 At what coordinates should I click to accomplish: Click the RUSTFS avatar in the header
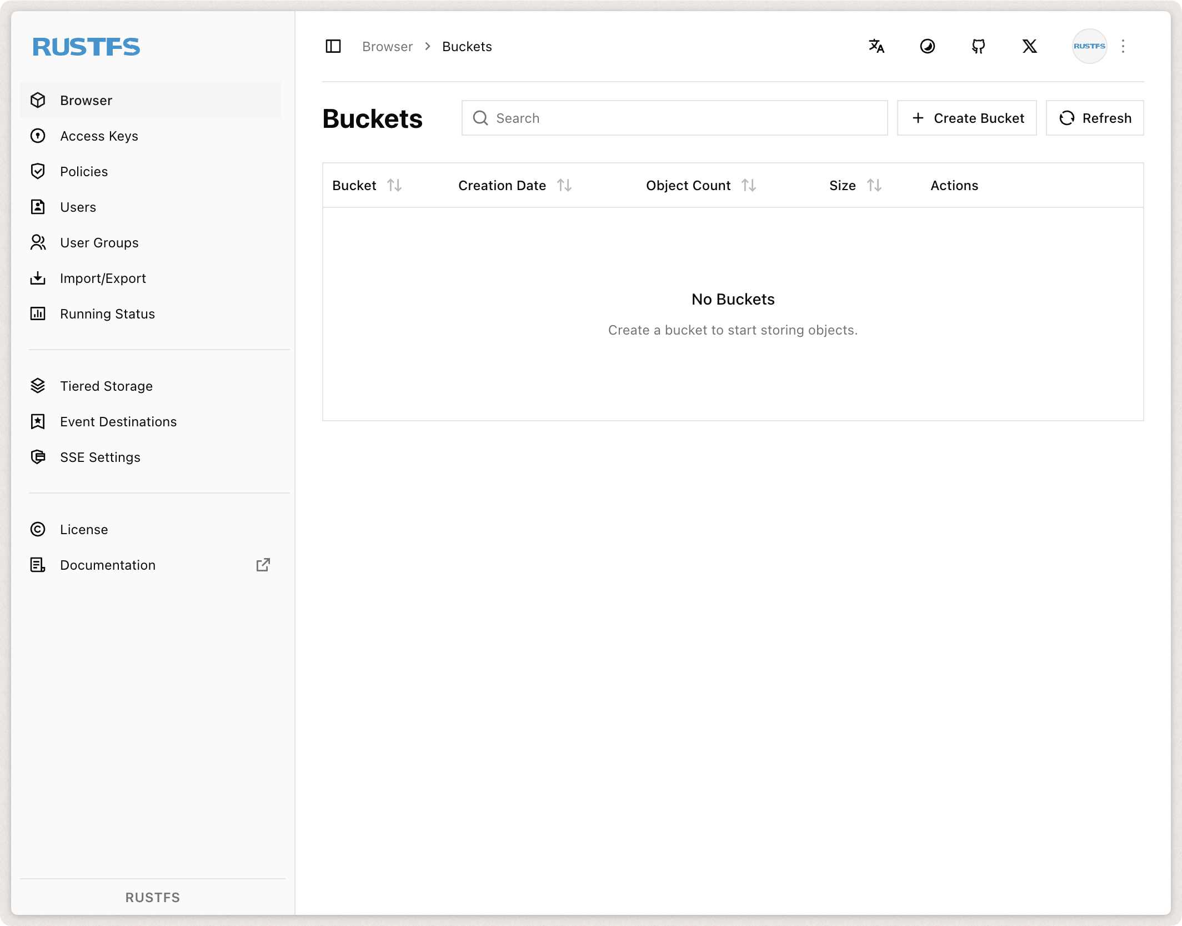(x=1089, y=47)
